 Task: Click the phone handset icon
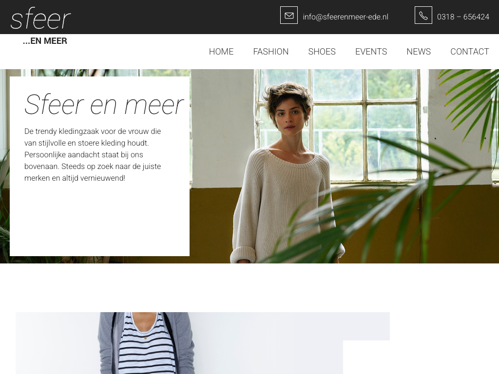423,15
